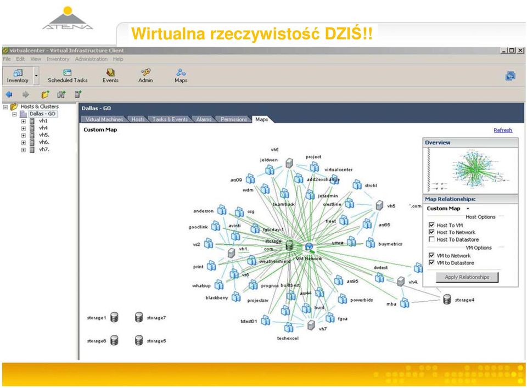Go forward with the gray arrow
Image resolution: width=527 pixels, height=388 pixels.
pos(26,94)
